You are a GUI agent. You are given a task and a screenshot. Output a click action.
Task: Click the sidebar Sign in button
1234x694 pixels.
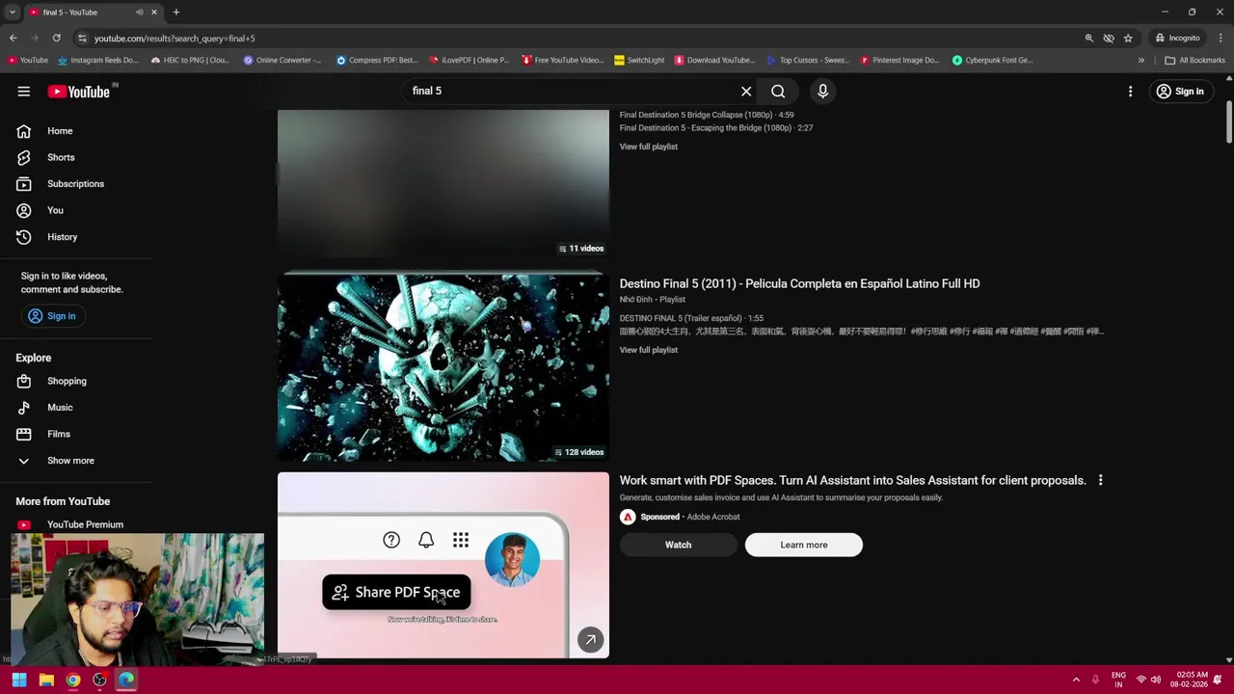click(x=52, y=316)
